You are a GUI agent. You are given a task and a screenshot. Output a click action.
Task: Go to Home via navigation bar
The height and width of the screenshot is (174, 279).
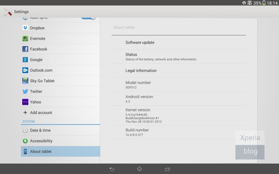tap(139, 169)
